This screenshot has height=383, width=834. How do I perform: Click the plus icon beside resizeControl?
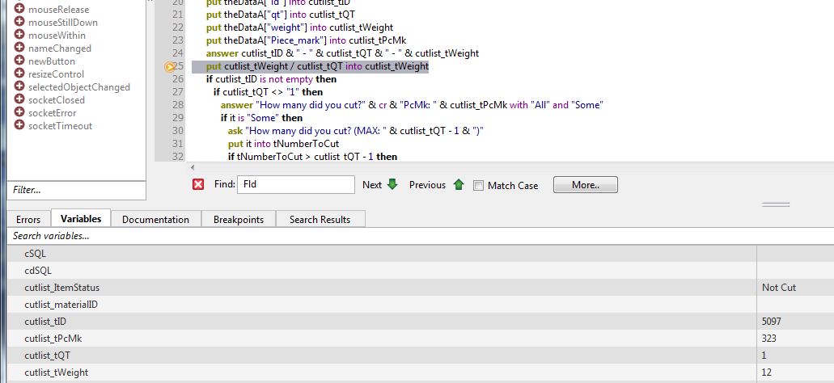pyautogui.click(x=19, y=74)
